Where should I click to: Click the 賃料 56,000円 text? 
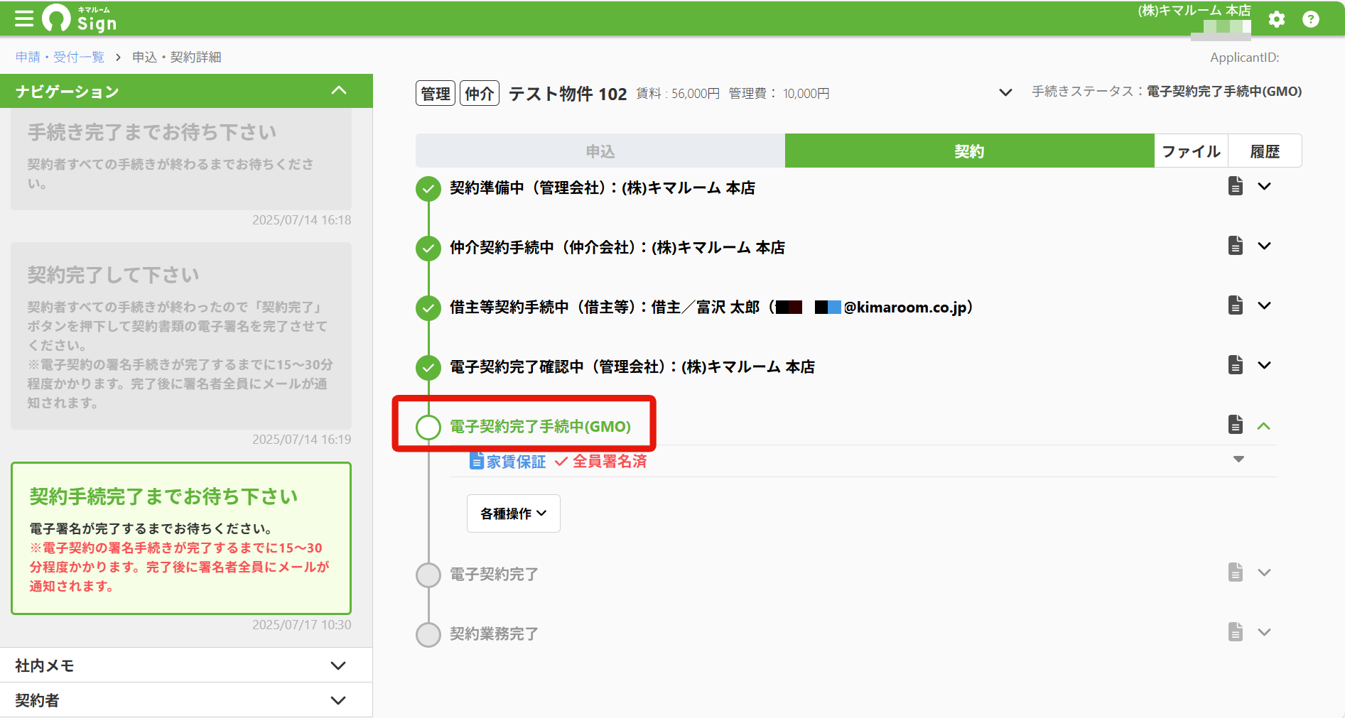point(678,94)
